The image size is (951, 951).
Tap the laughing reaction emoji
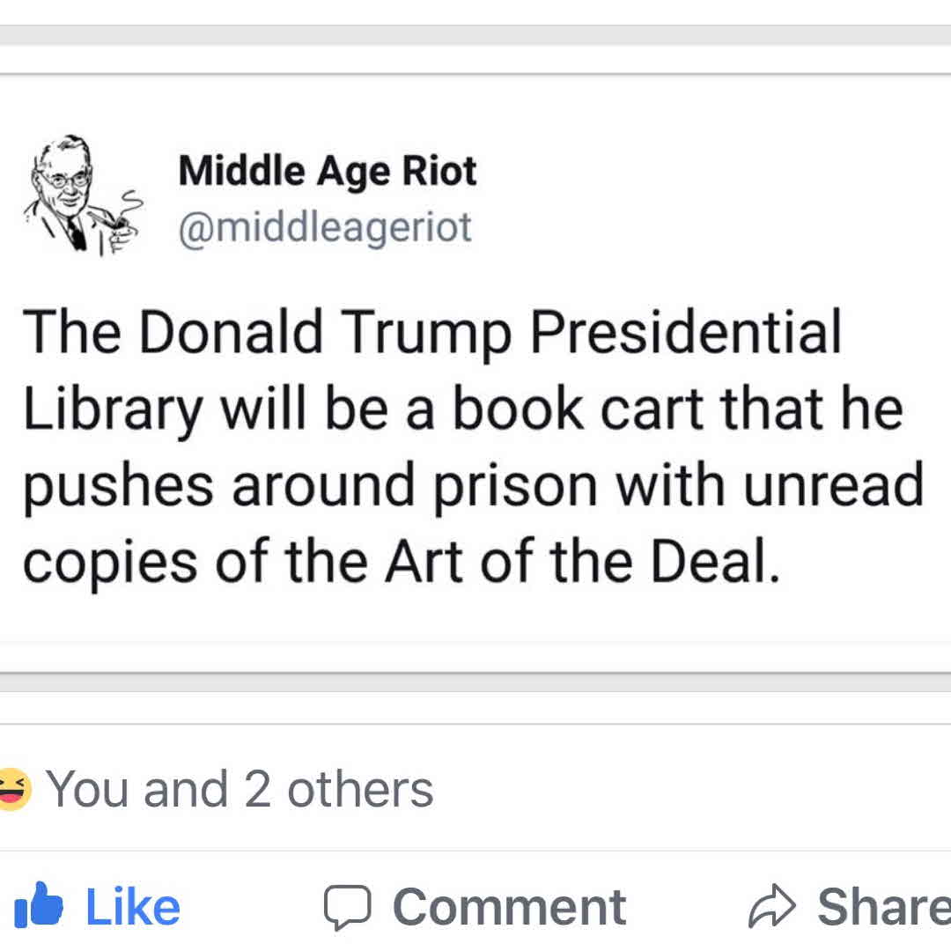14,788
